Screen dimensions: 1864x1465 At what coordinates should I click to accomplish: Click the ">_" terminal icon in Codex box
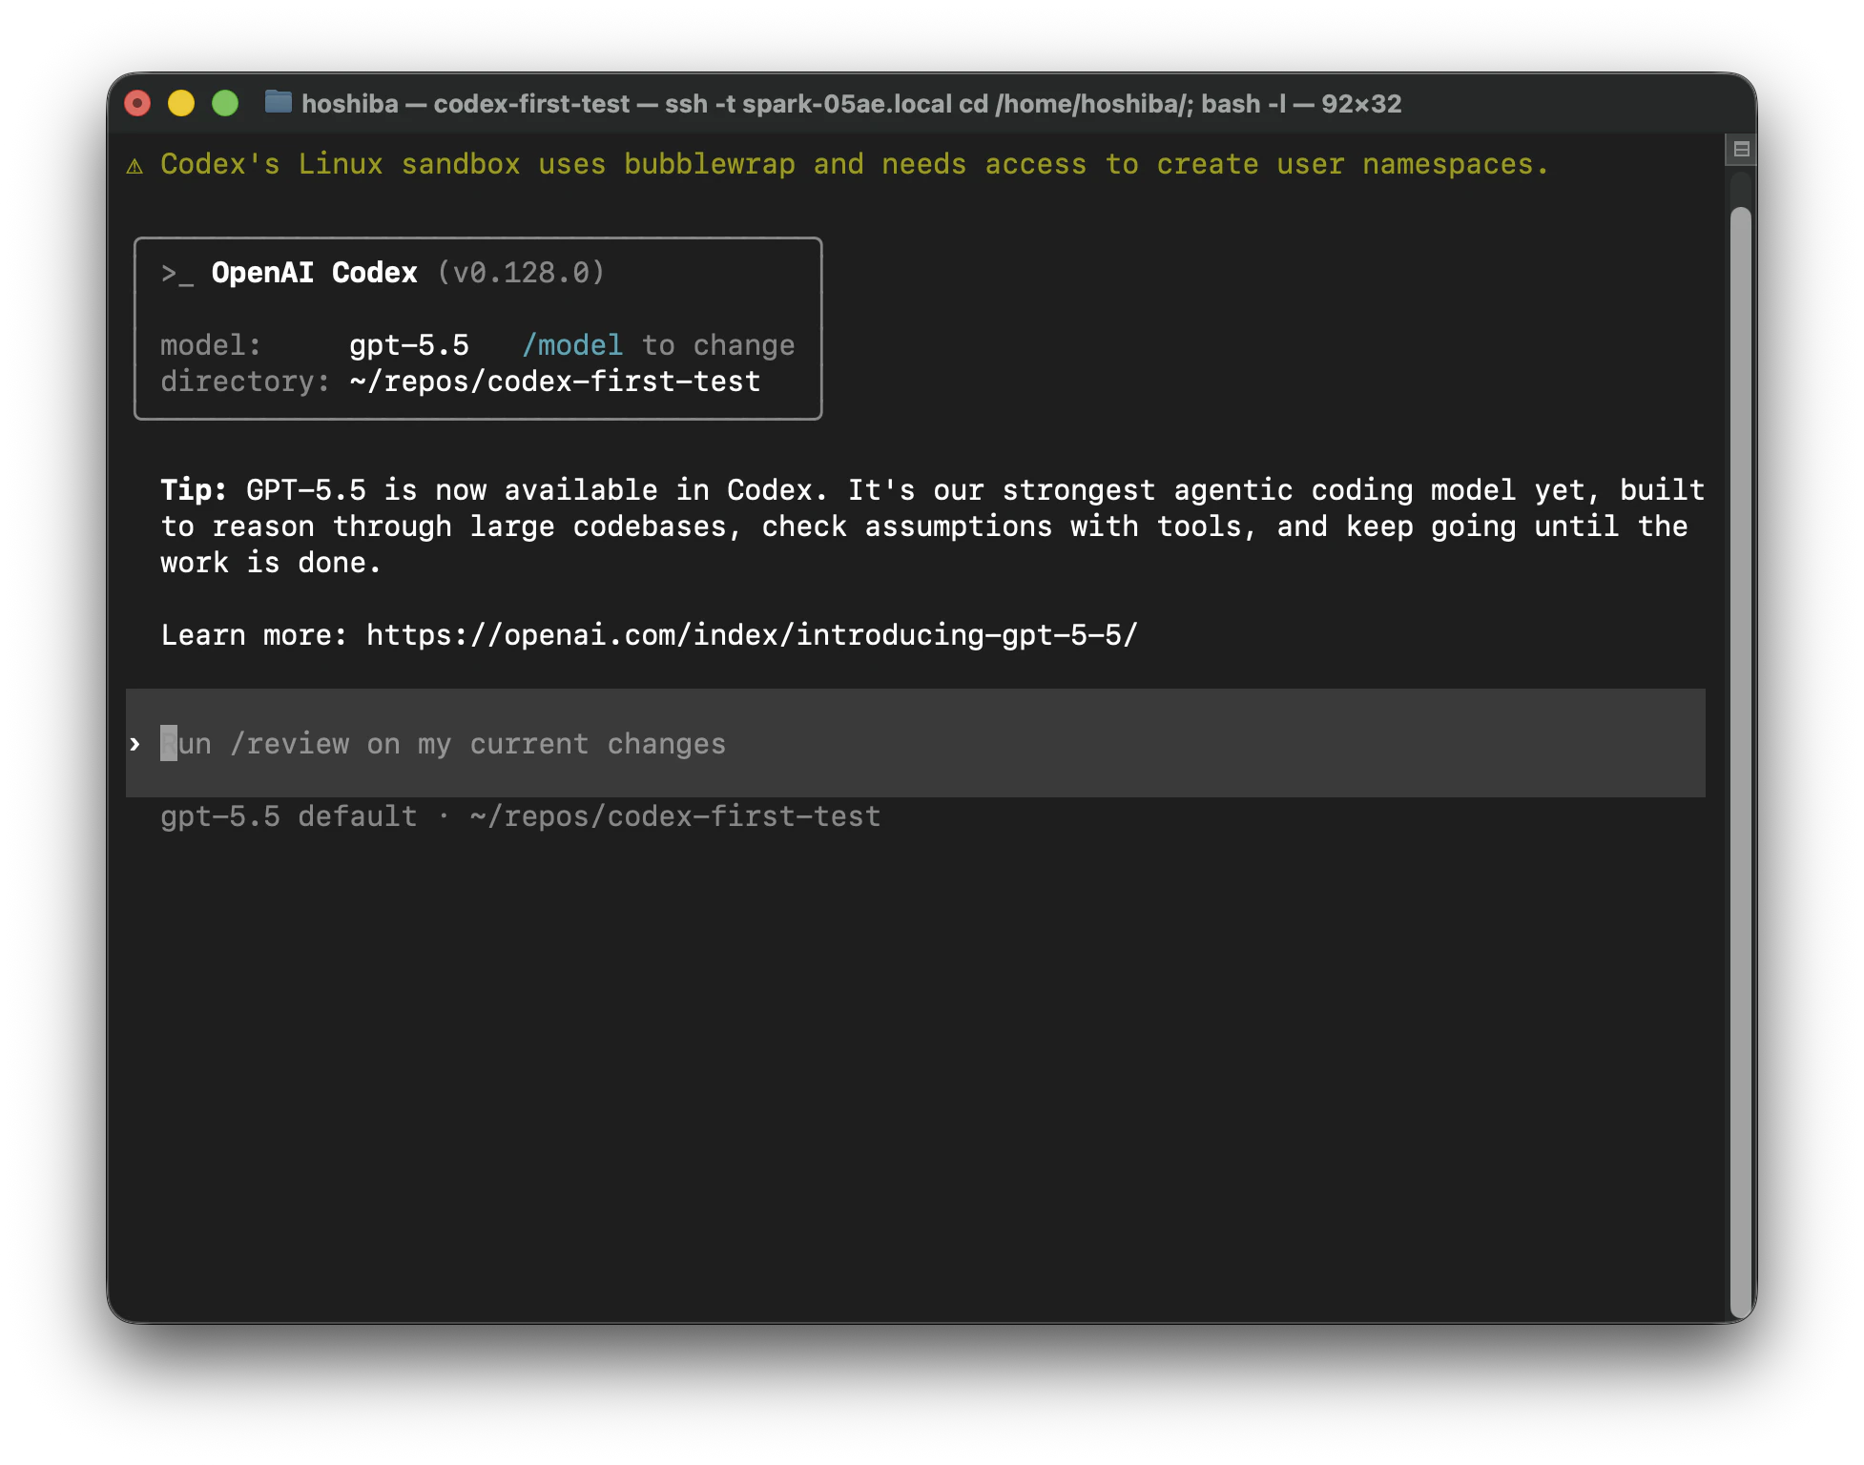click(x=177, y=274)
